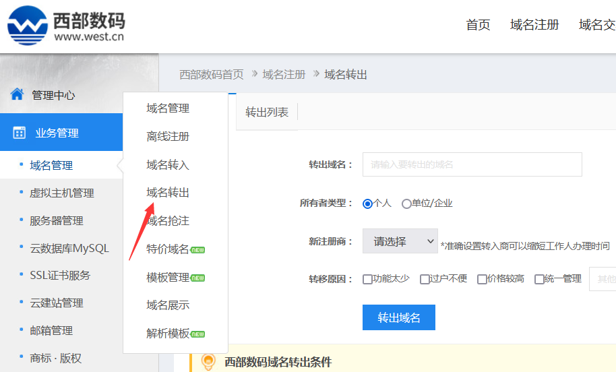Open the 新注册商 请选择 dropdown

coord(400,241)
